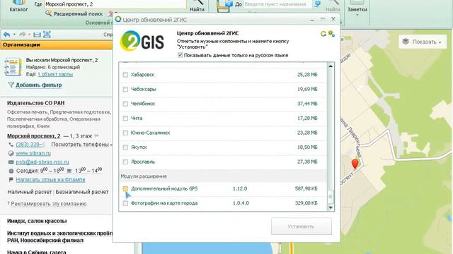Click the Найти search button

[197, 6]
